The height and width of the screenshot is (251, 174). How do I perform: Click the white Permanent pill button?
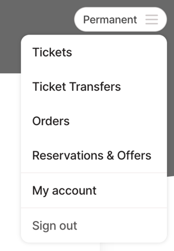pyautogui.click(x=121, y=19)
